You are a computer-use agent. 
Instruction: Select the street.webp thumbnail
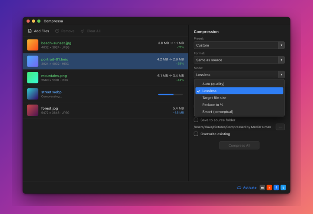[x=33, y=94]
